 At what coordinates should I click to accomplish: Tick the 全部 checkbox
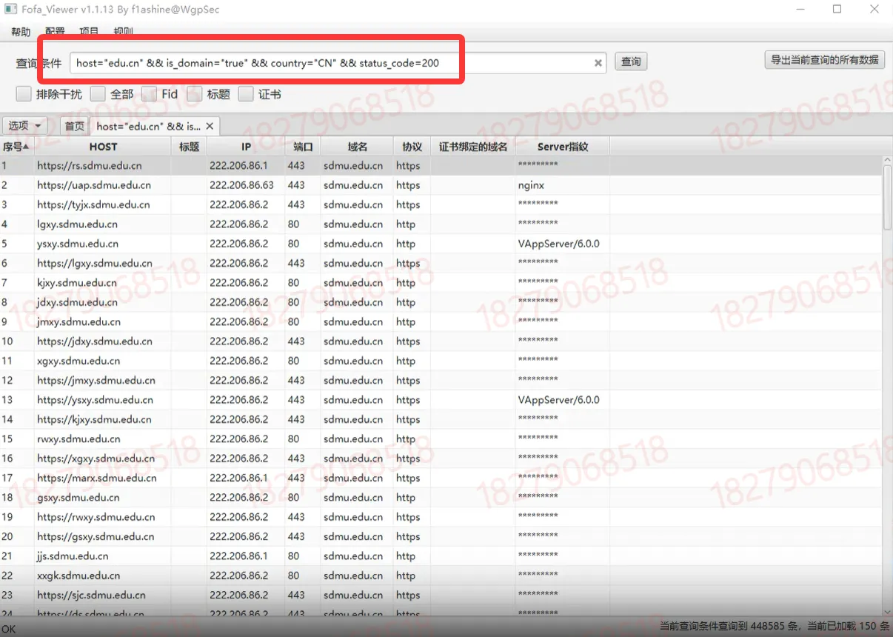pyautogui.click(x=98, y=94)
